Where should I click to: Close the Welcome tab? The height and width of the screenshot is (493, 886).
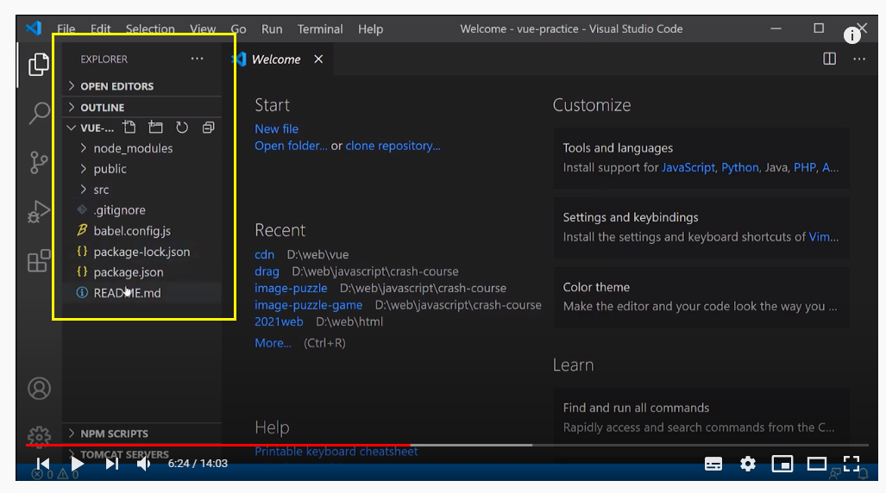click(318, 59)
